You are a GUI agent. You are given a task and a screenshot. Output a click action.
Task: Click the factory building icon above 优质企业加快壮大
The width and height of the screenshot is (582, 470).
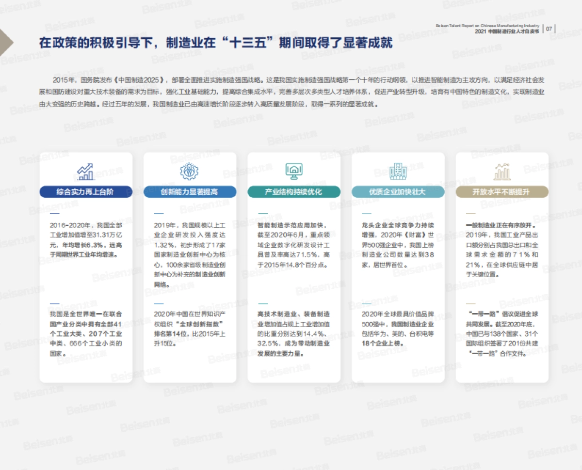(x=398, y=171)
